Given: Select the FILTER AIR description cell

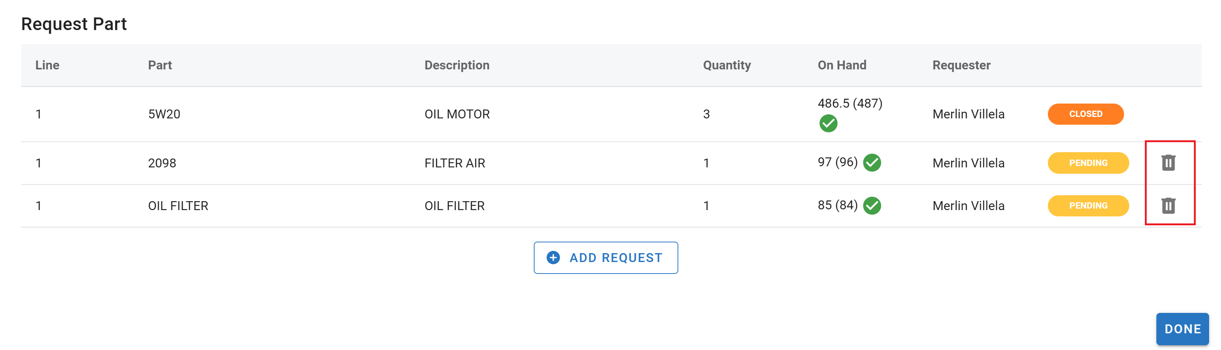Looking at the screenshot, I should [455, 163].
